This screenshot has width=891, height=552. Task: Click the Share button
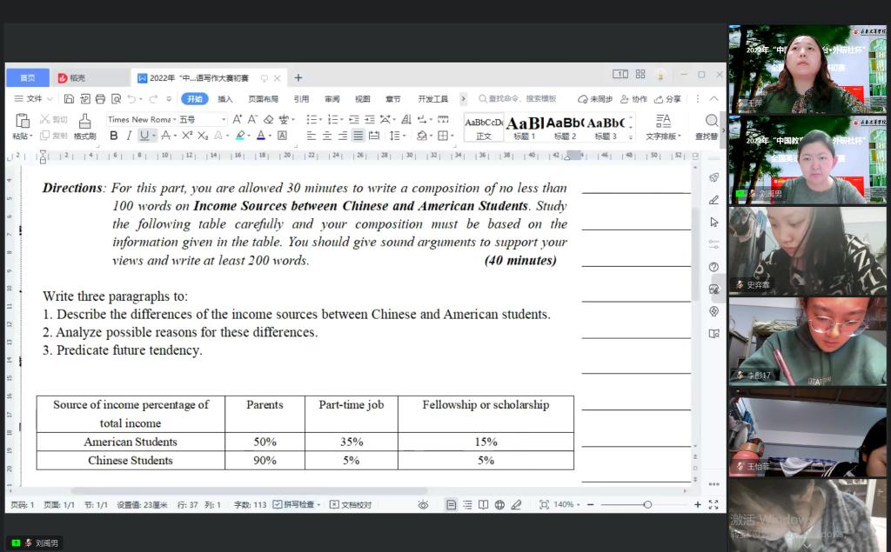pyautogui.click(x=668, y=99)
